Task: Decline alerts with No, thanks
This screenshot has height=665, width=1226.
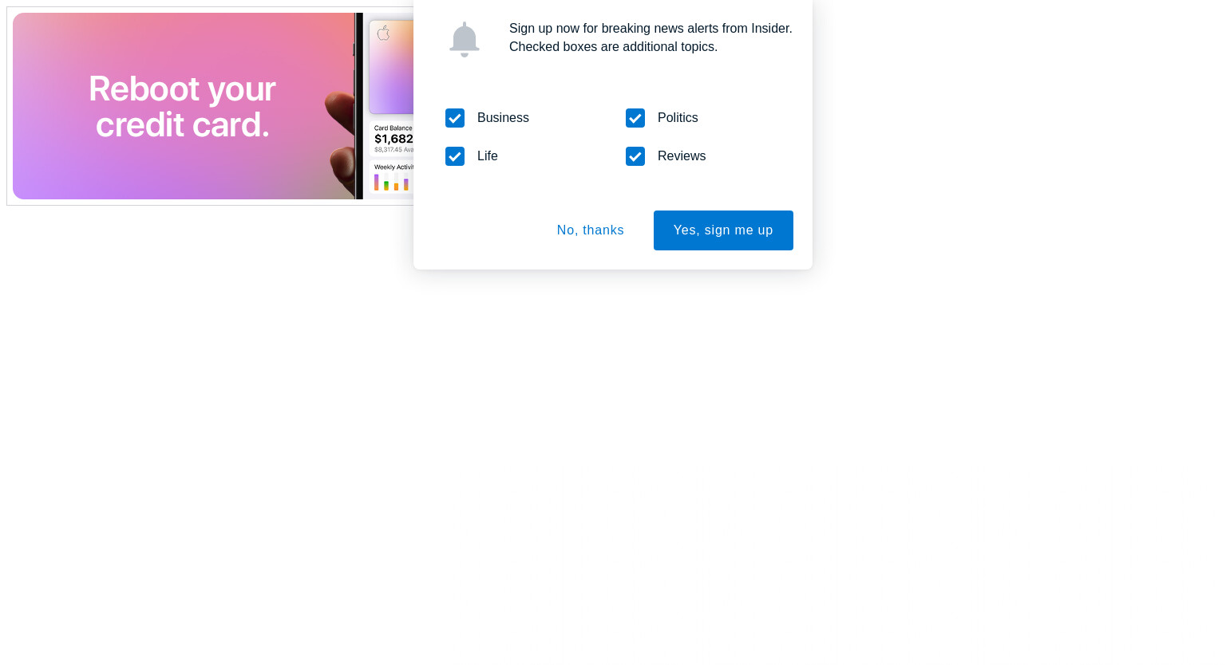Action: 591,230
